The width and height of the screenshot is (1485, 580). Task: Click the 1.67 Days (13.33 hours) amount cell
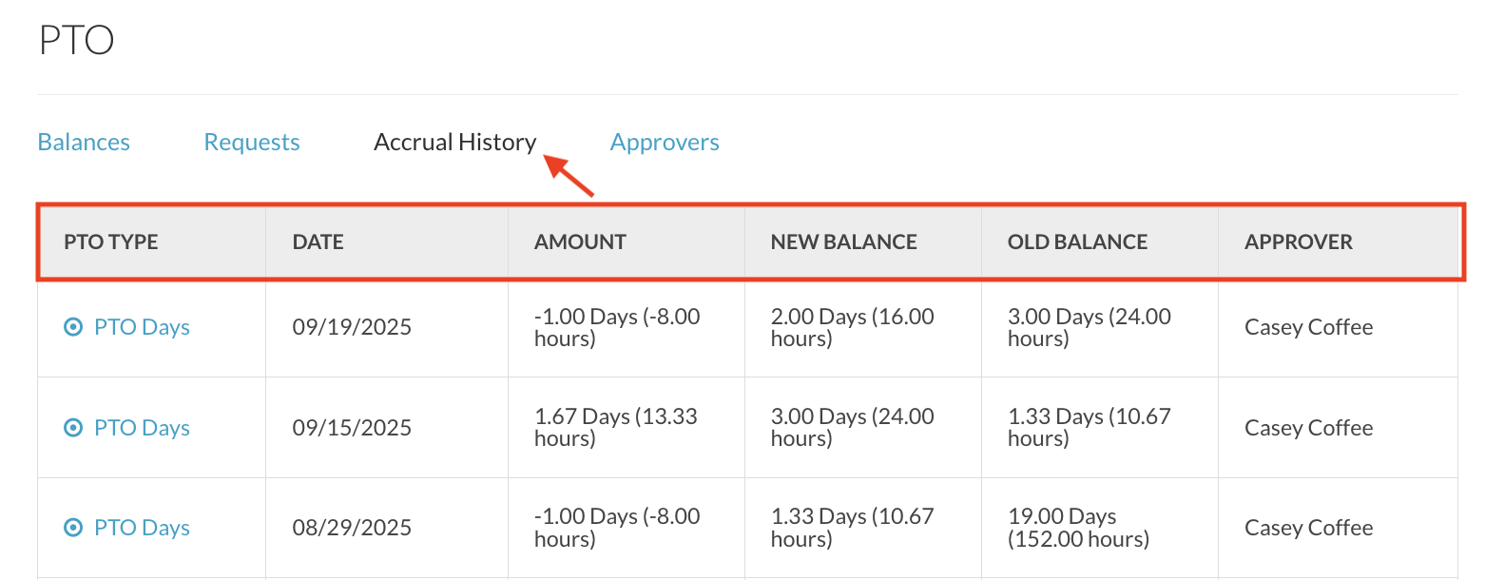(615, 428)
